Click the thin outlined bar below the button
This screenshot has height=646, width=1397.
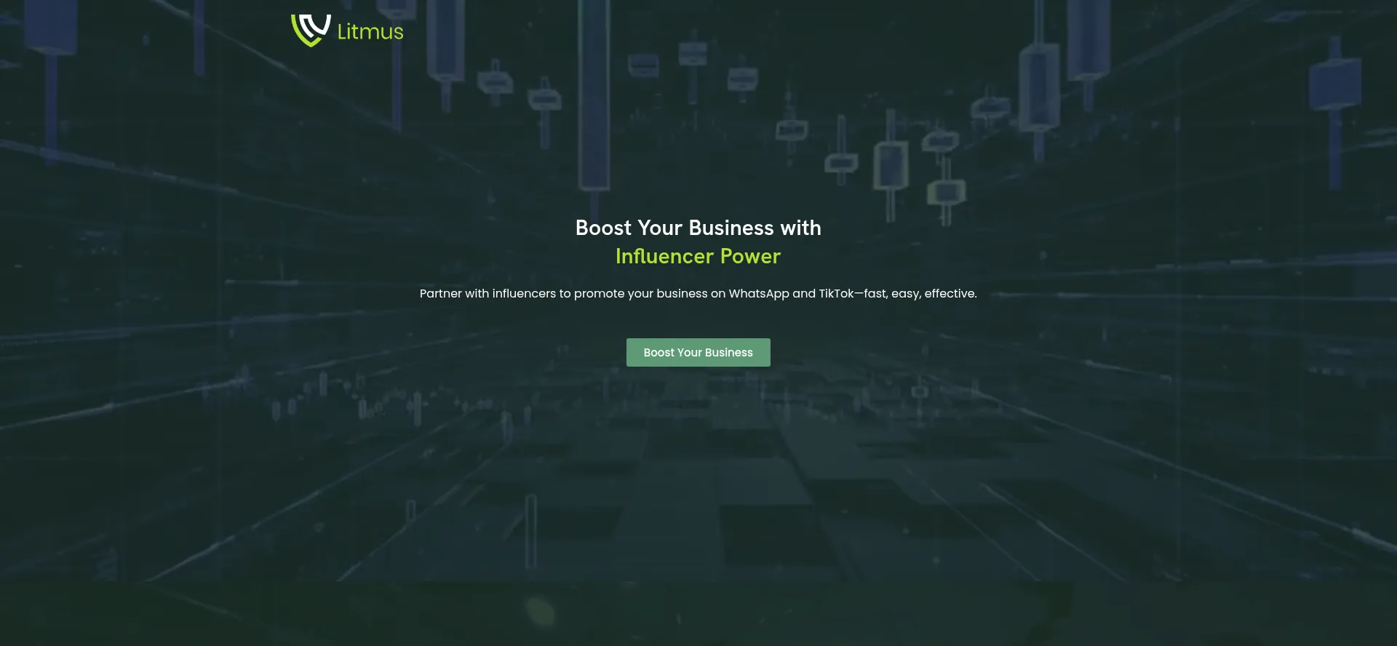pyautogui.click(x=531, y=531)
